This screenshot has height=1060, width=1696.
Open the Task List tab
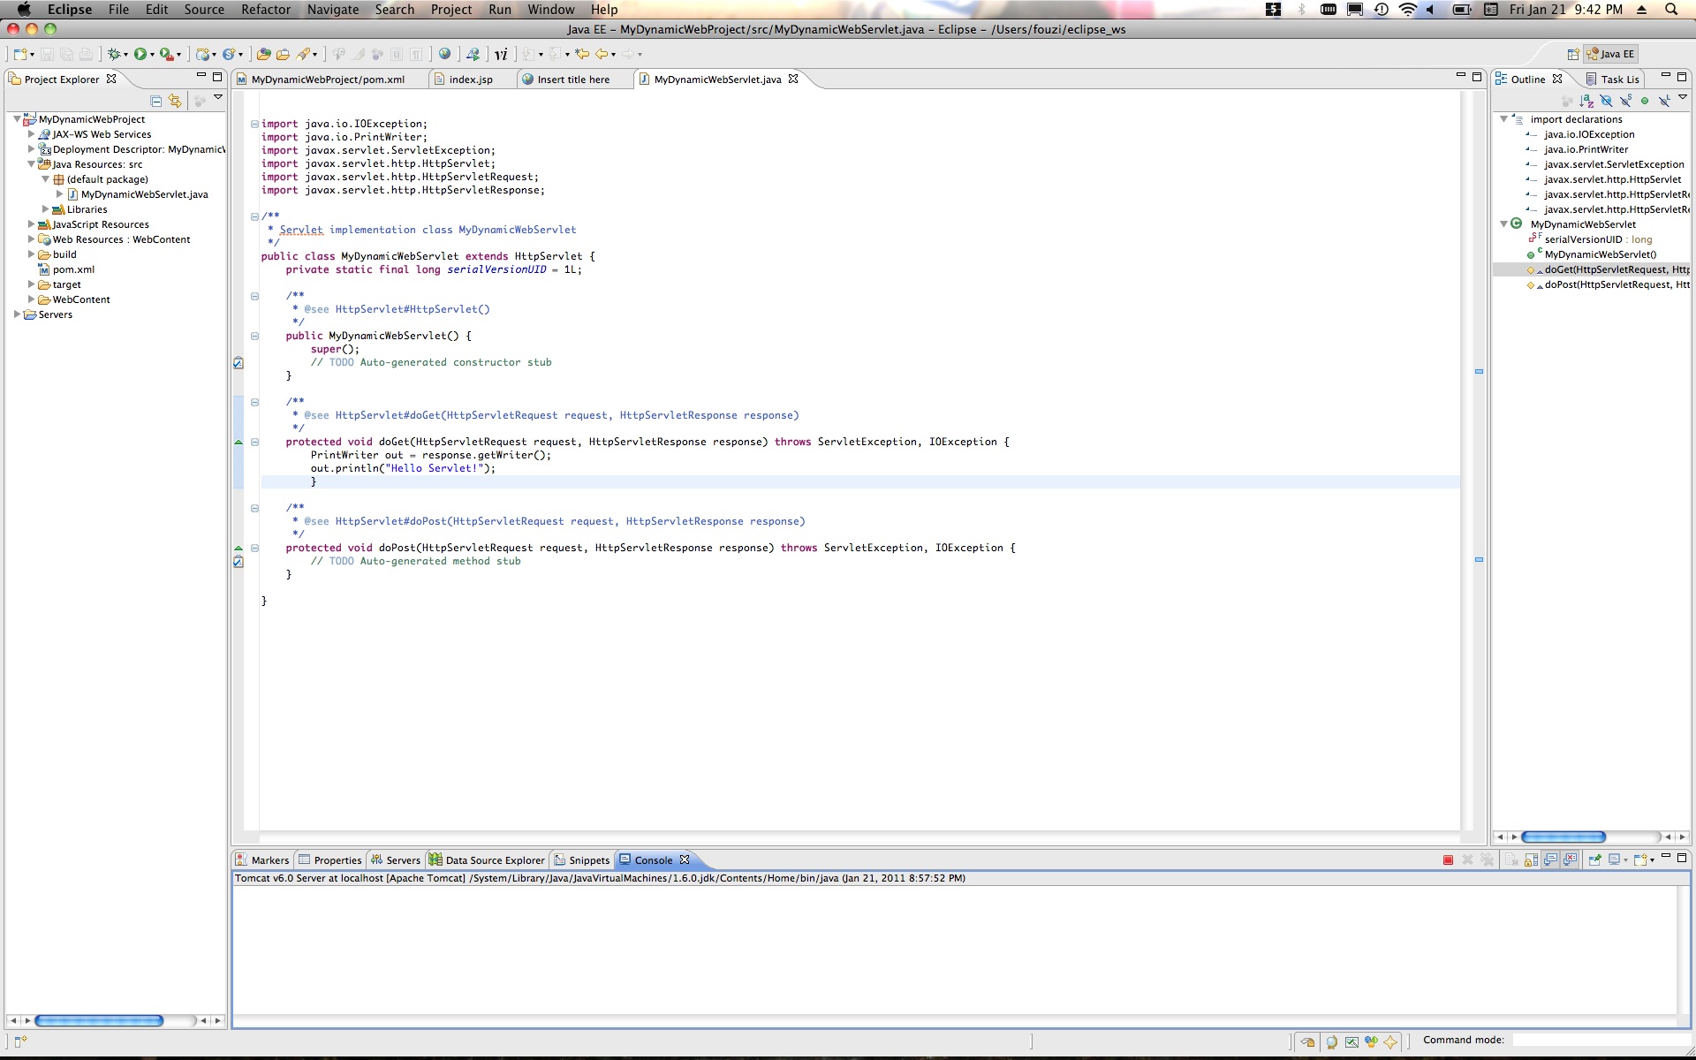(x=1612, y=79)
